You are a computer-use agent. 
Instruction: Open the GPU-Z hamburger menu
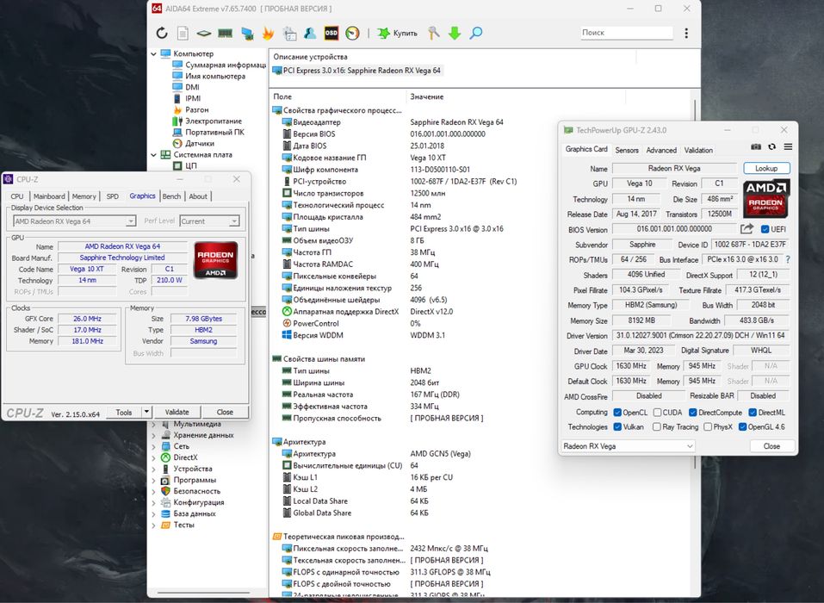click(788, 147)
